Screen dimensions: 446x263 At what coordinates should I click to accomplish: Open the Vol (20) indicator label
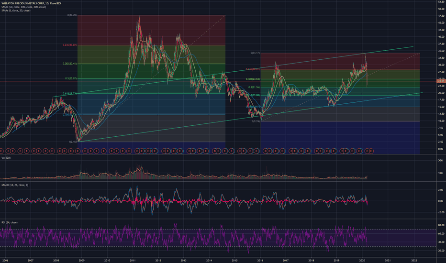click(6, 158)
